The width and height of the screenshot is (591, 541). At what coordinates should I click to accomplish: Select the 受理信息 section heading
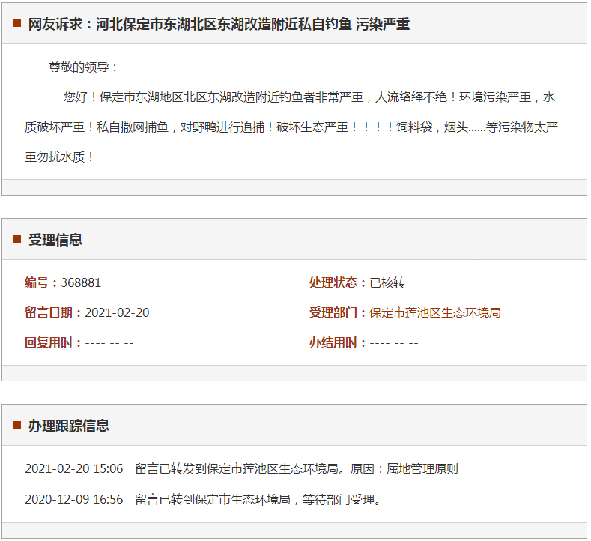(55, 240)
